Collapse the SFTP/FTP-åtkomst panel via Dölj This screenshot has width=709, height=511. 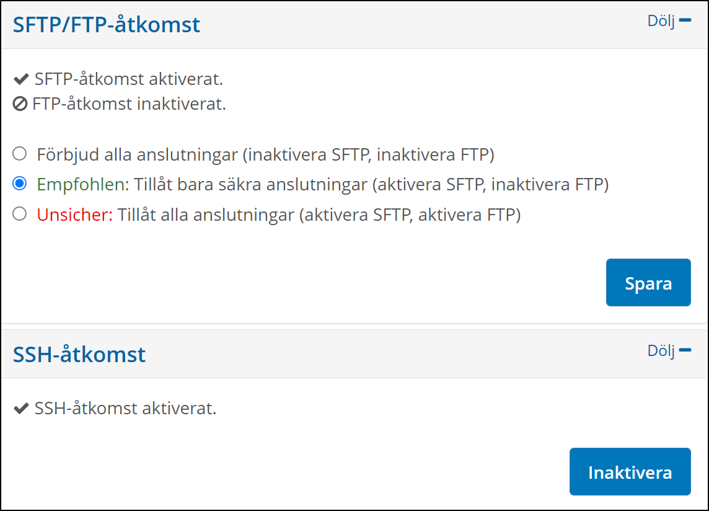(662, 20)
